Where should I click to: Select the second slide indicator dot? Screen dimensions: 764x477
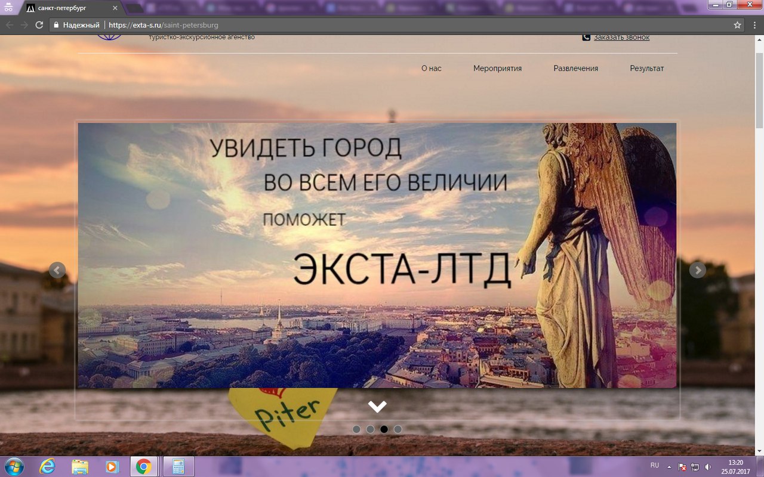pyautogui.click(x=370, y=429)
